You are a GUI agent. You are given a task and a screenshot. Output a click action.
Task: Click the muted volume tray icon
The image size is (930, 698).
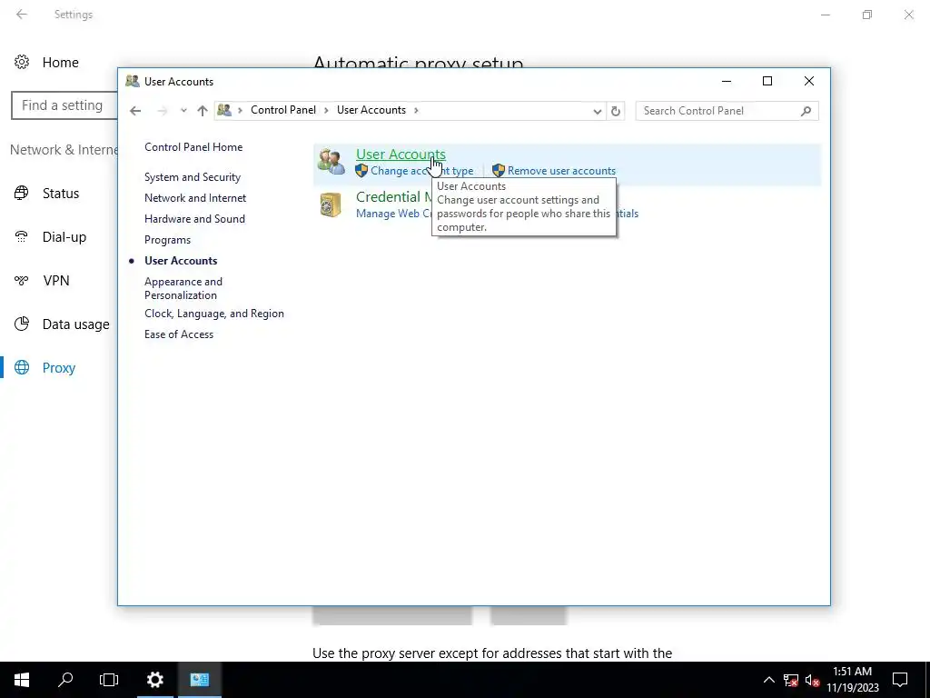(x=812, y=680)
